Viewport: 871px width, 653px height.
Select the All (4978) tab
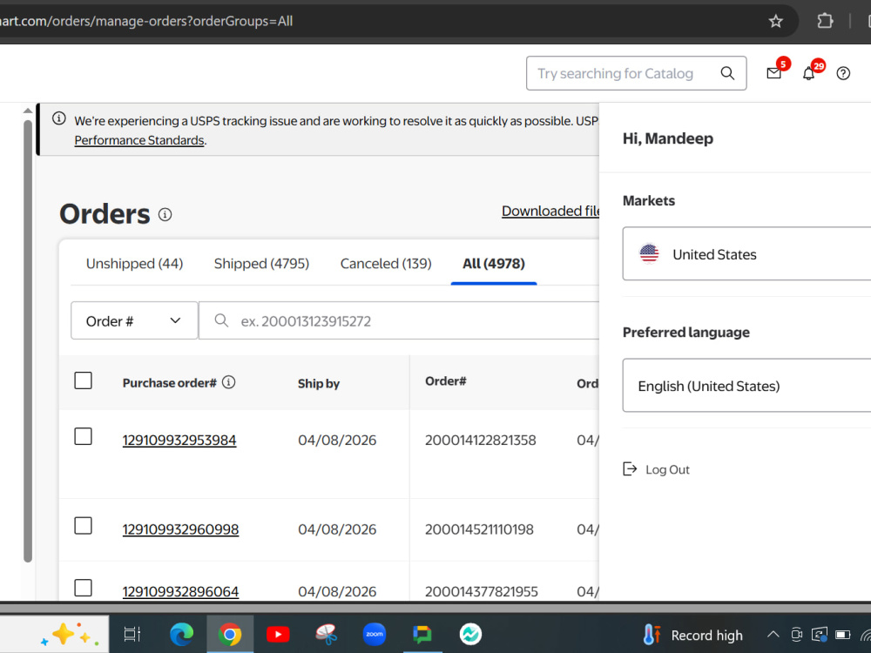coord(494,263)
